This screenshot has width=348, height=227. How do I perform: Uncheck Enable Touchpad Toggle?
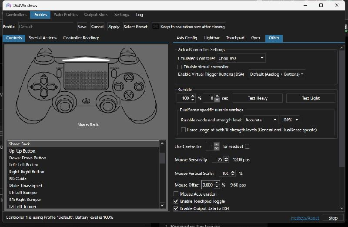click(x=176, y=201)
